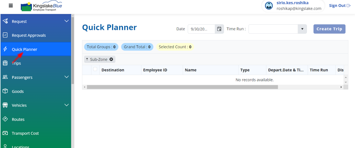Image resolution: width=355 pixels, height=148 pixels.
Task: Select Quick Planner in sidebar
Action: (36, 49)
